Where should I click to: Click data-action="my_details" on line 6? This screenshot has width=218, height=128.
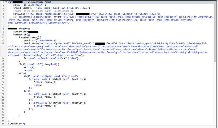pos(141,17)
